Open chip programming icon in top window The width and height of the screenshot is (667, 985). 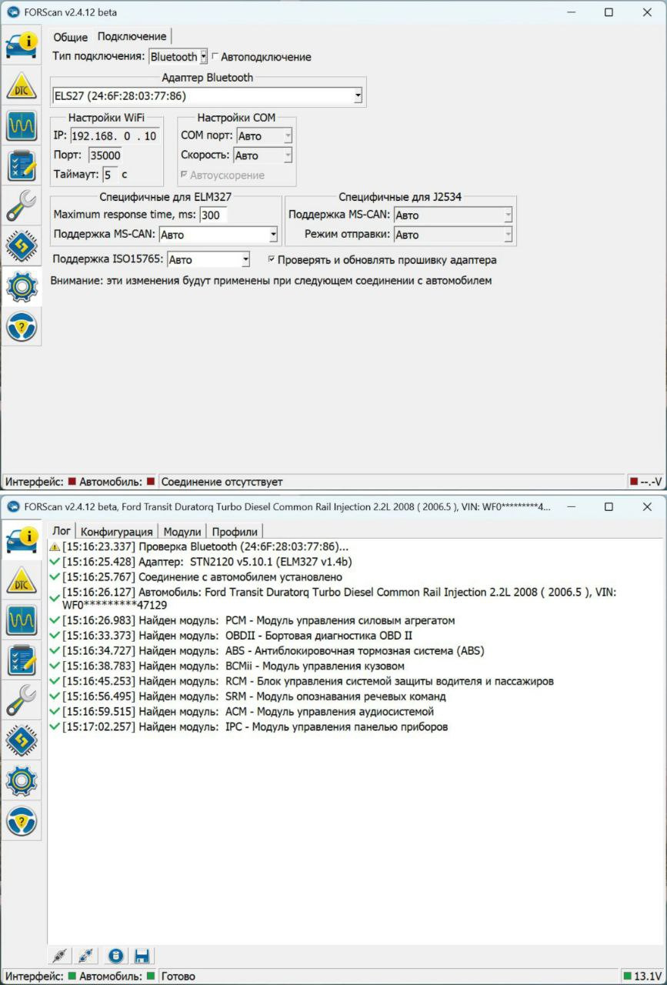coord(22,245)
